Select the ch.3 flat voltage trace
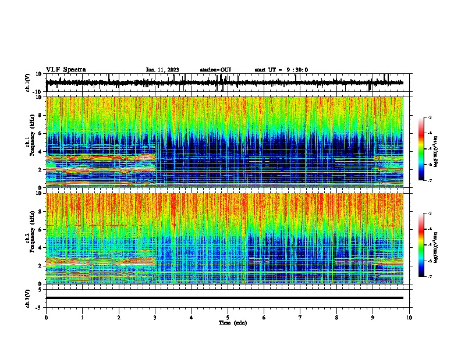Viewport: 461px width, 356px height. click(x=224, y=298)
